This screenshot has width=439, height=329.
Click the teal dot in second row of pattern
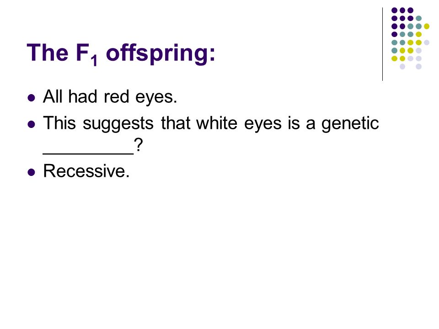click(418, 18)
